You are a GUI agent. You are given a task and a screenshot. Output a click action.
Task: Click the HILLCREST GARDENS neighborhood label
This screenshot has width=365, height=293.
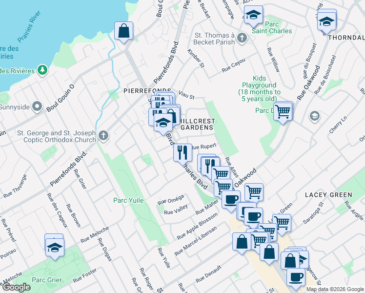point(197,124)
